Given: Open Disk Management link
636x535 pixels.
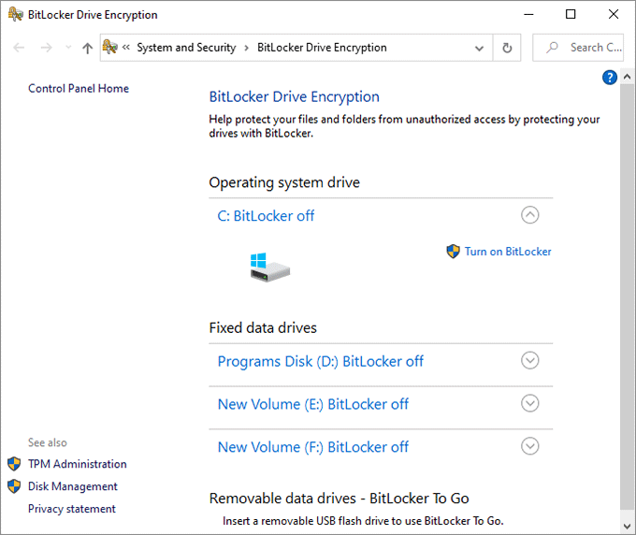Looking at the screenshot, I should tap(73, 486).
